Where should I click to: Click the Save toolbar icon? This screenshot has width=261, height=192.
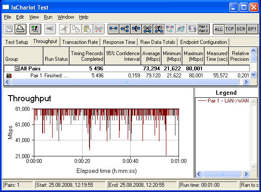(9, 29)
